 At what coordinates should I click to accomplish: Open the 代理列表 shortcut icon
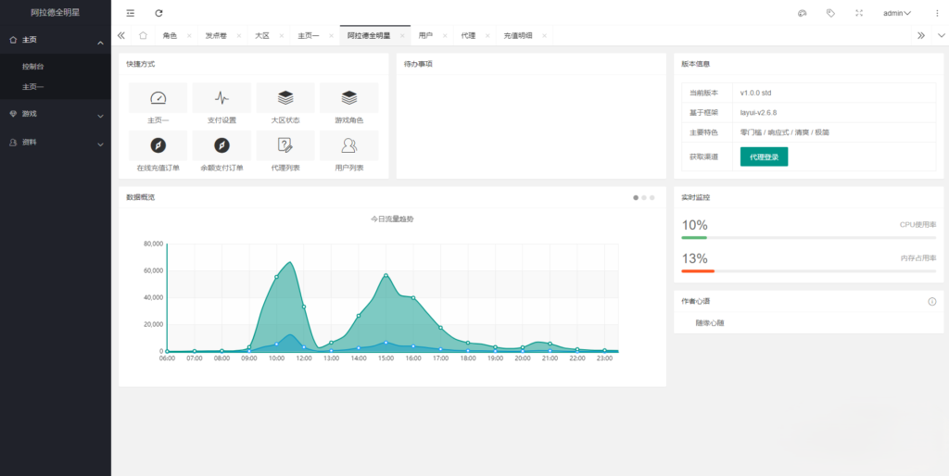(x=285, y=145)
